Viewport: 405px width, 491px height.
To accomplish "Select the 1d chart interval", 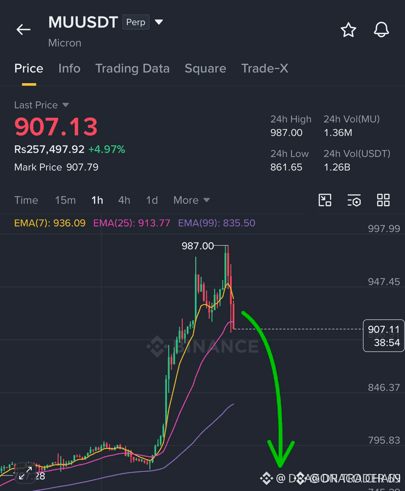I will click(152, 200).
